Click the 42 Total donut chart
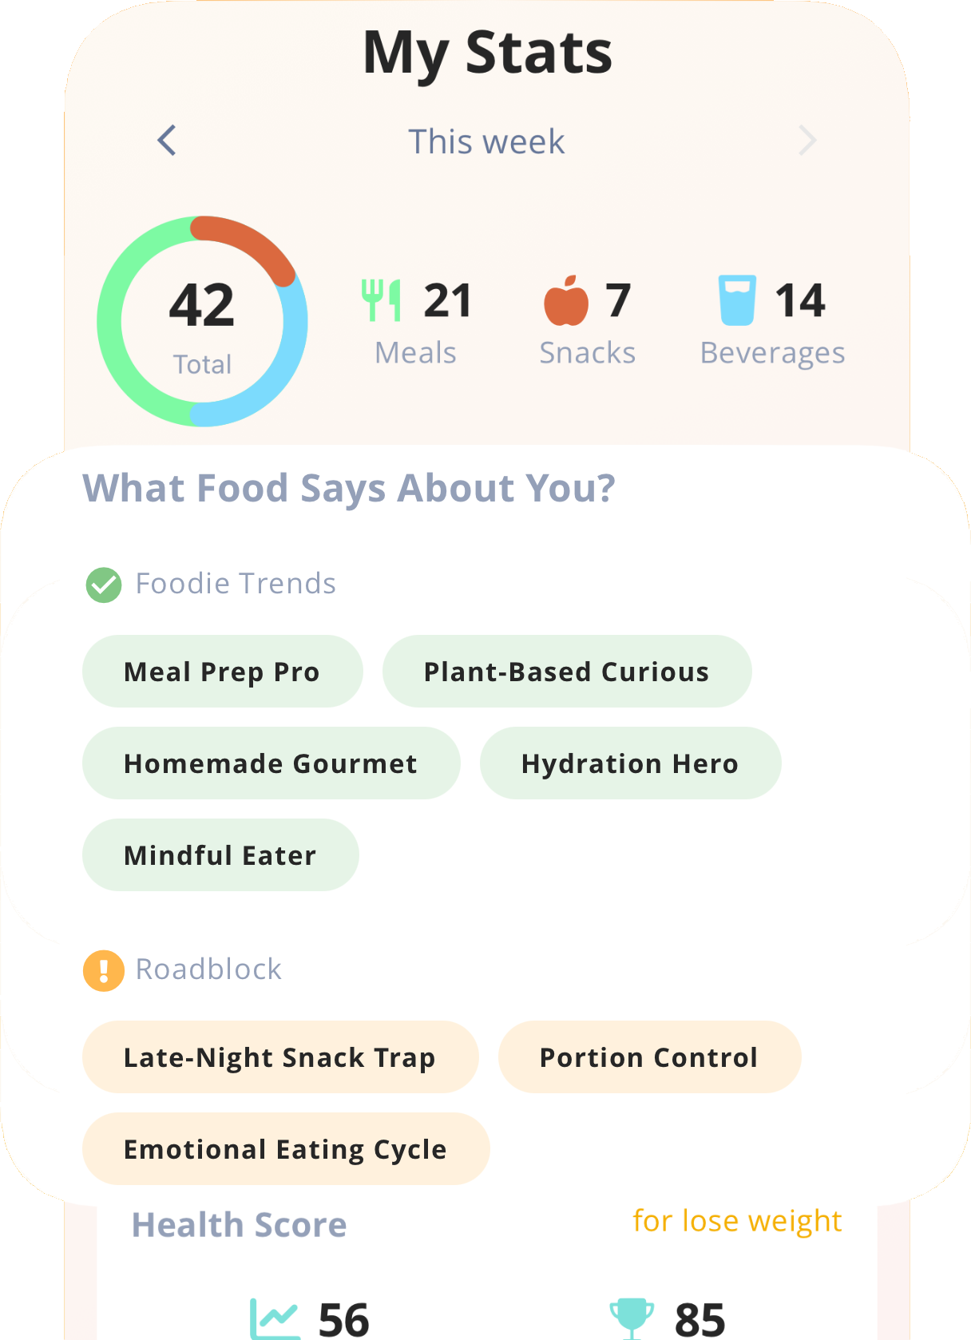This screenshot has width=971, height=1340. point(203,321)
